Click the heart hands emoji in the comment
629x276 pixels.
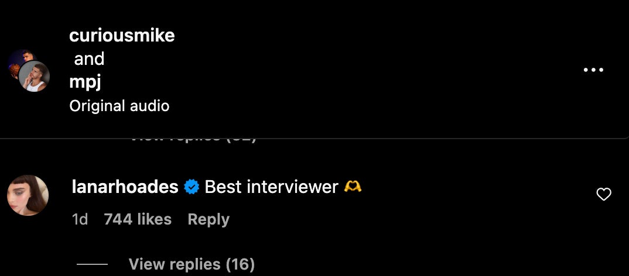[x=353, y=187]
